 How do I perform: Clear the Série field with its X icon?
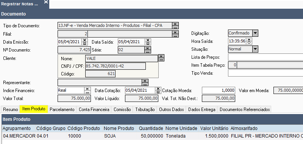(148, 49)
